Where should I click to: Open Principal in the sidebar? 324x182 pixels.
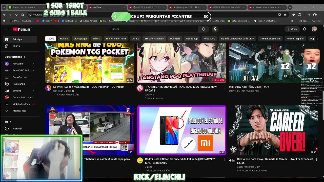pyautogui.click(x=20, y=39)
